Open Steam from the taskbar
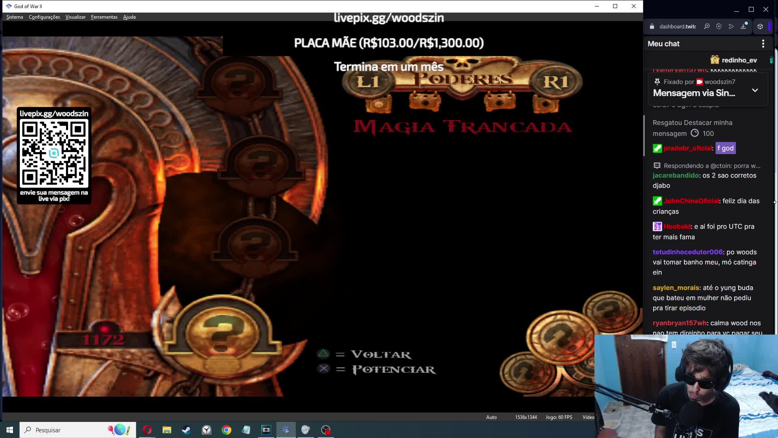This screenshot has height=438, width=778. click(186, 430)
